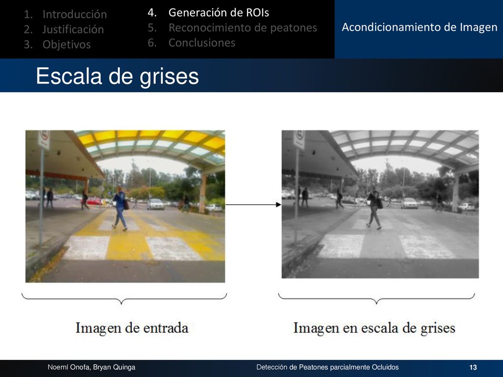
Task: Click the Acondicionamiento de Imagen header
Action: (419, 27)
